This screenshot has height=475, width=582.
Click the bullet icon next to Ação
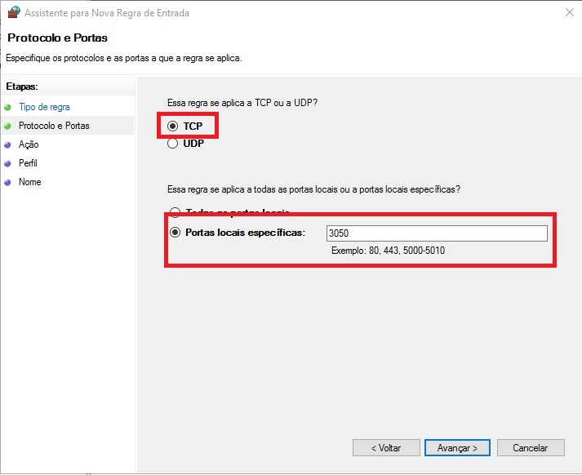[8, 144]
